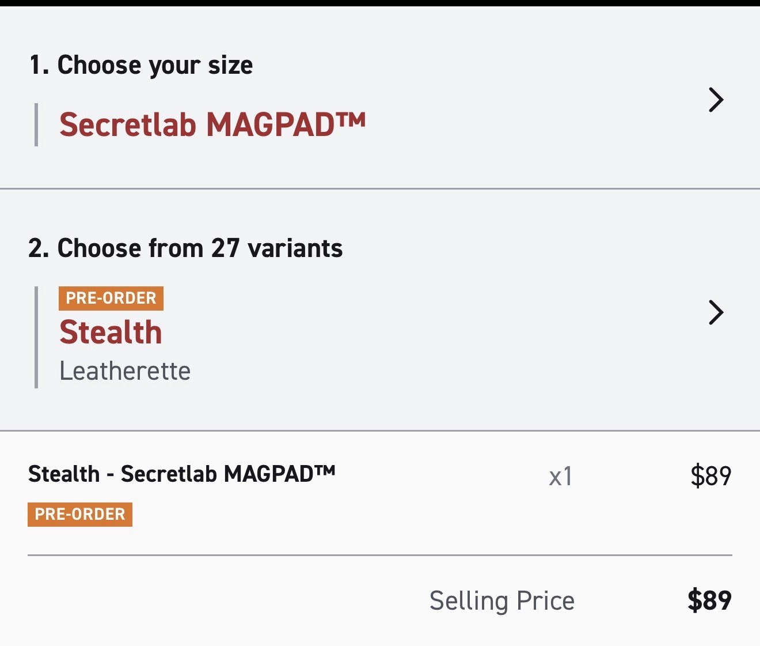
Task: Click the Choose from 27 variants heading
Action: pos(184,248)
